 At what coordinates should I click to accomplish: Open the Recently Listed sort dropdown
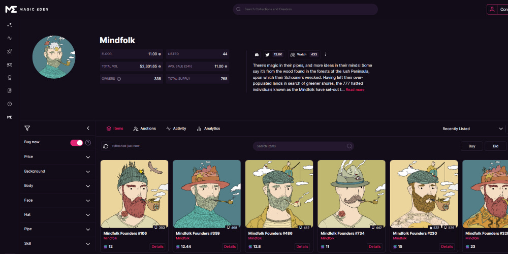(x=472, y=129)
